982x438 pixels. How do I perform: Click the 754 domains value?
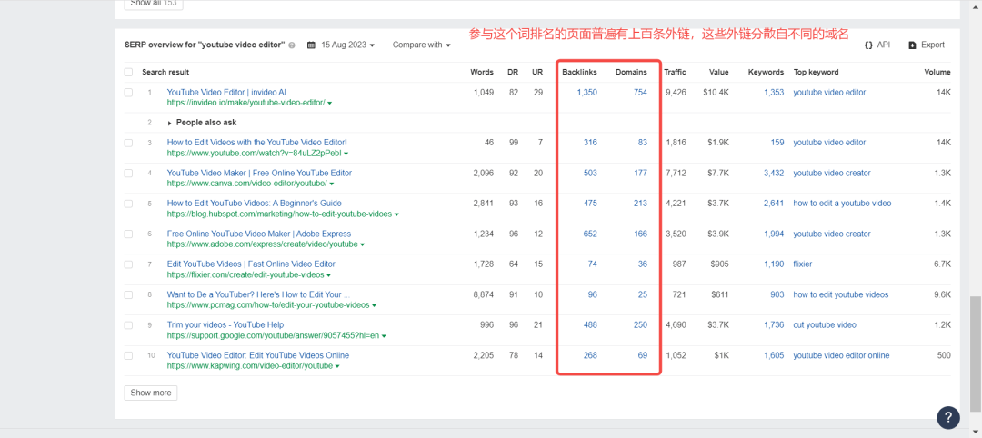tap(640, 93)
